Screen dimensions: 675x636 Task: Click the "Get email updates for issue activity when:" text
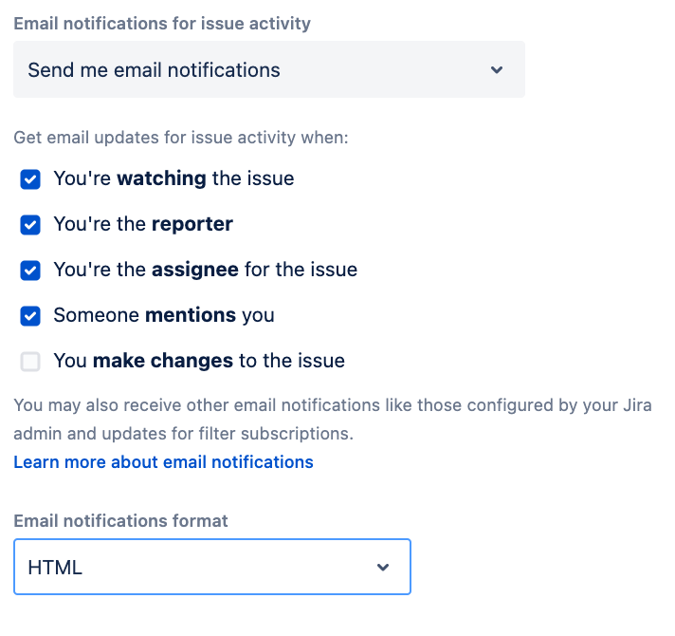[181, 138]
